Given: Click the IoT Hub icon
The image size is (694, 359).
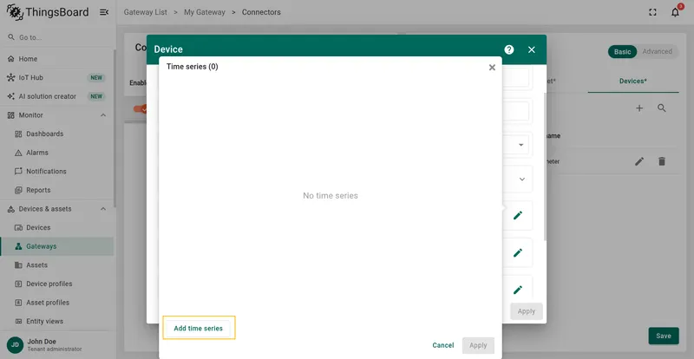Looking at the screenshot, I should (11, 77).
